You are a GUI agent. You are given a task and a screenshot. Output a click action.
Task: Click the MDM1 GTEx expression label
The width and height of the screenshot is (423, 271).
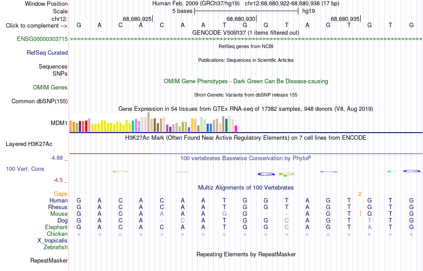pos(59,123)
